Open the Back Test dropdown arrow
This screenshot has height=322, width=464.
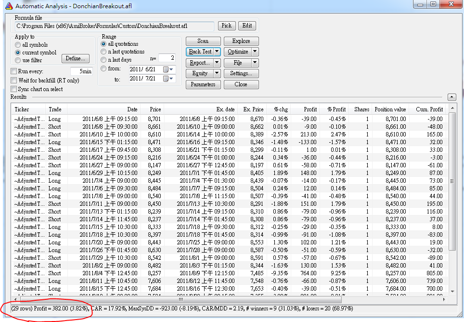[x=217, y=52]
